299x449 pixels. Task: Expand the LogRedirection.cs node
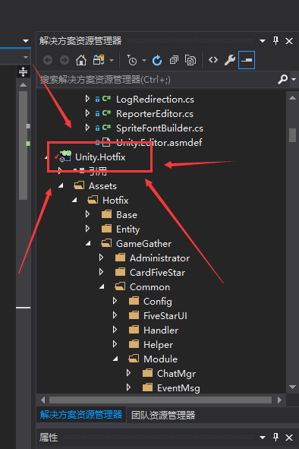(87, 99)
